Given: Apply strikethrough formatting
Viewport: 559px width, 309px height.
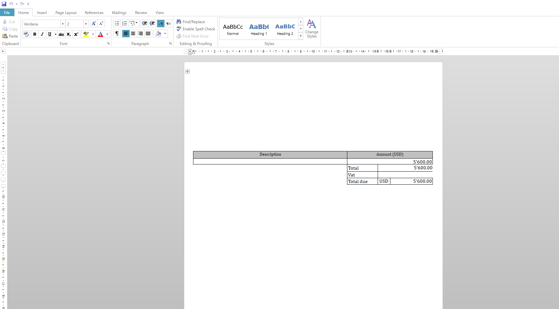Looking at the screenshot, I should click(61, 34).
